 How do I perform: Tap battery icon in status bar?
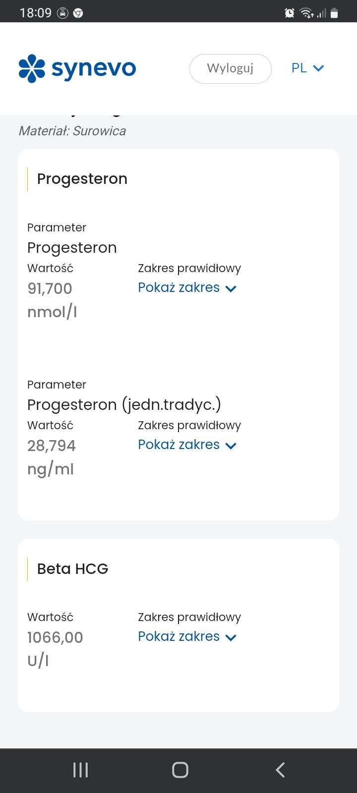pyautogui.click(x=334, y=13)
